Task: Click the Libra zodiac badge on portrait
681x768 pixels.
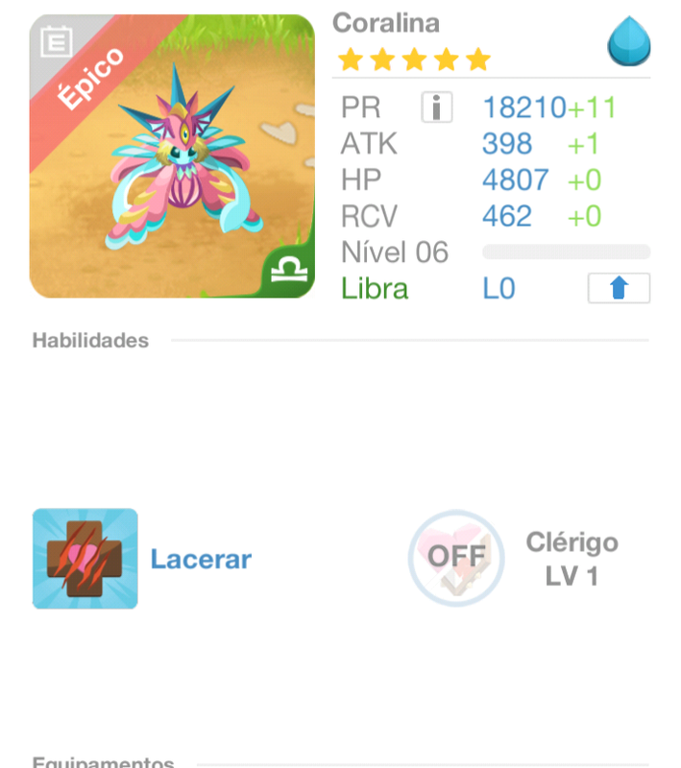Action: (289, 271)
